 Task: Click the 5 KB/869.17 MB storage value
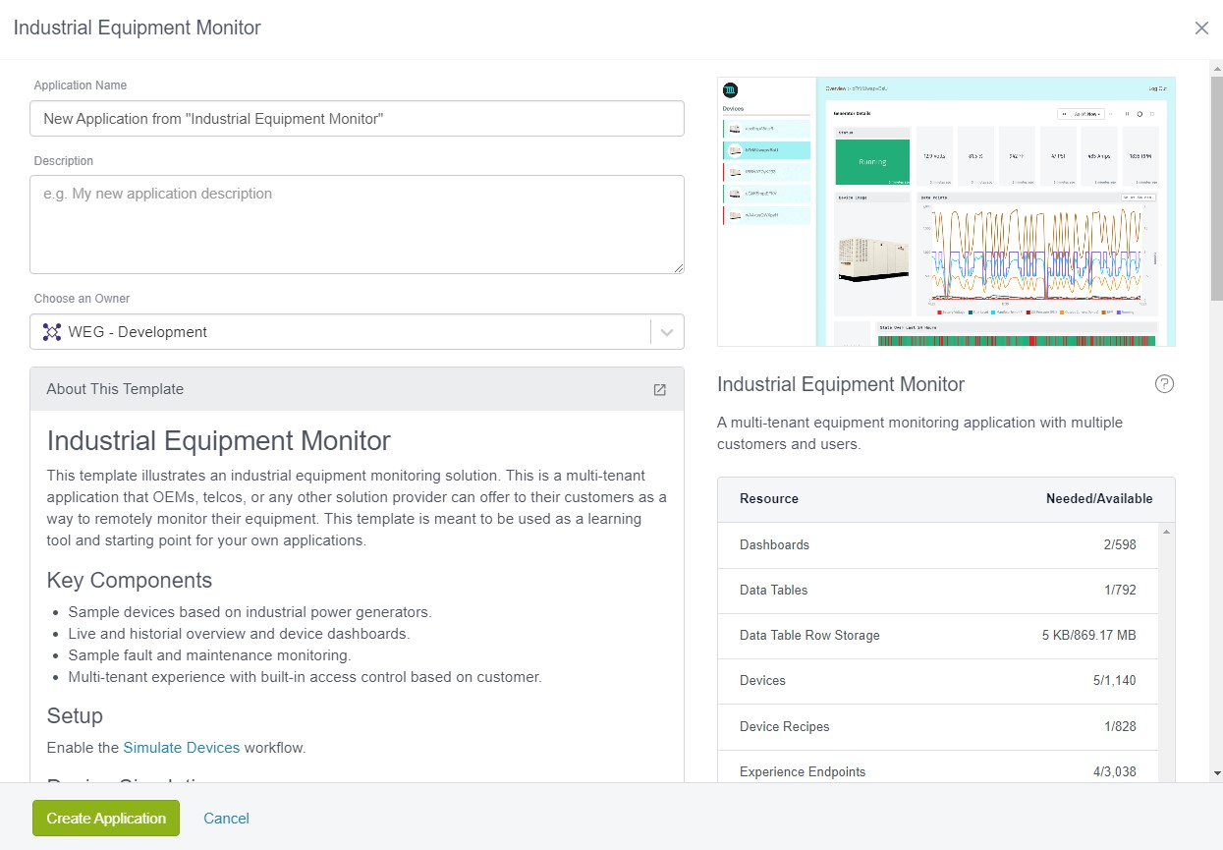(x=1088, y=636)
